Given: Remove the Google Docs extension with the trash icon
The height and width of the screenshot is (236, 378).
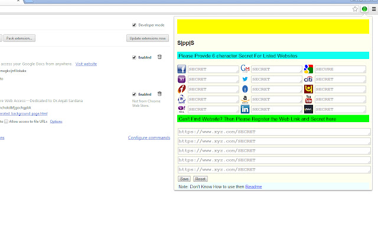Looking at the screenshot, I should 159,57.
